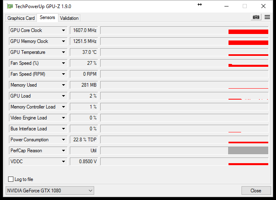This screenshot has width=276, height=200.
Task: Expand the VDDC sensor dropdown
Action: (x=64, y=162)
